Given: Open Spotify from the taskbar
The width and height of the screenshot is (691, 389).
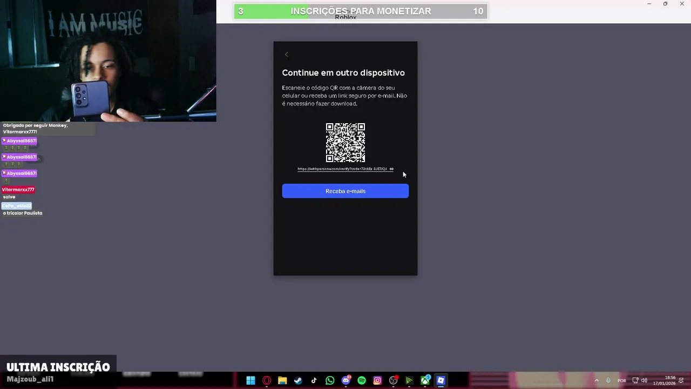Looking at the screenshot, I should 362,380.
